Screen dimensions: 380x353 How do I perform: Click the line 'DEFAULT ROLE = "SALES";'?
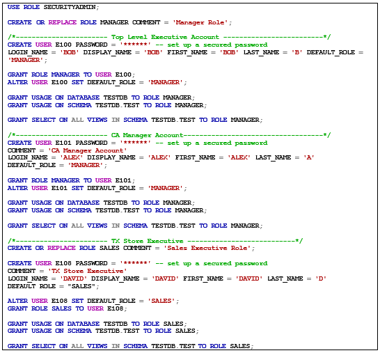pos(54,286)
